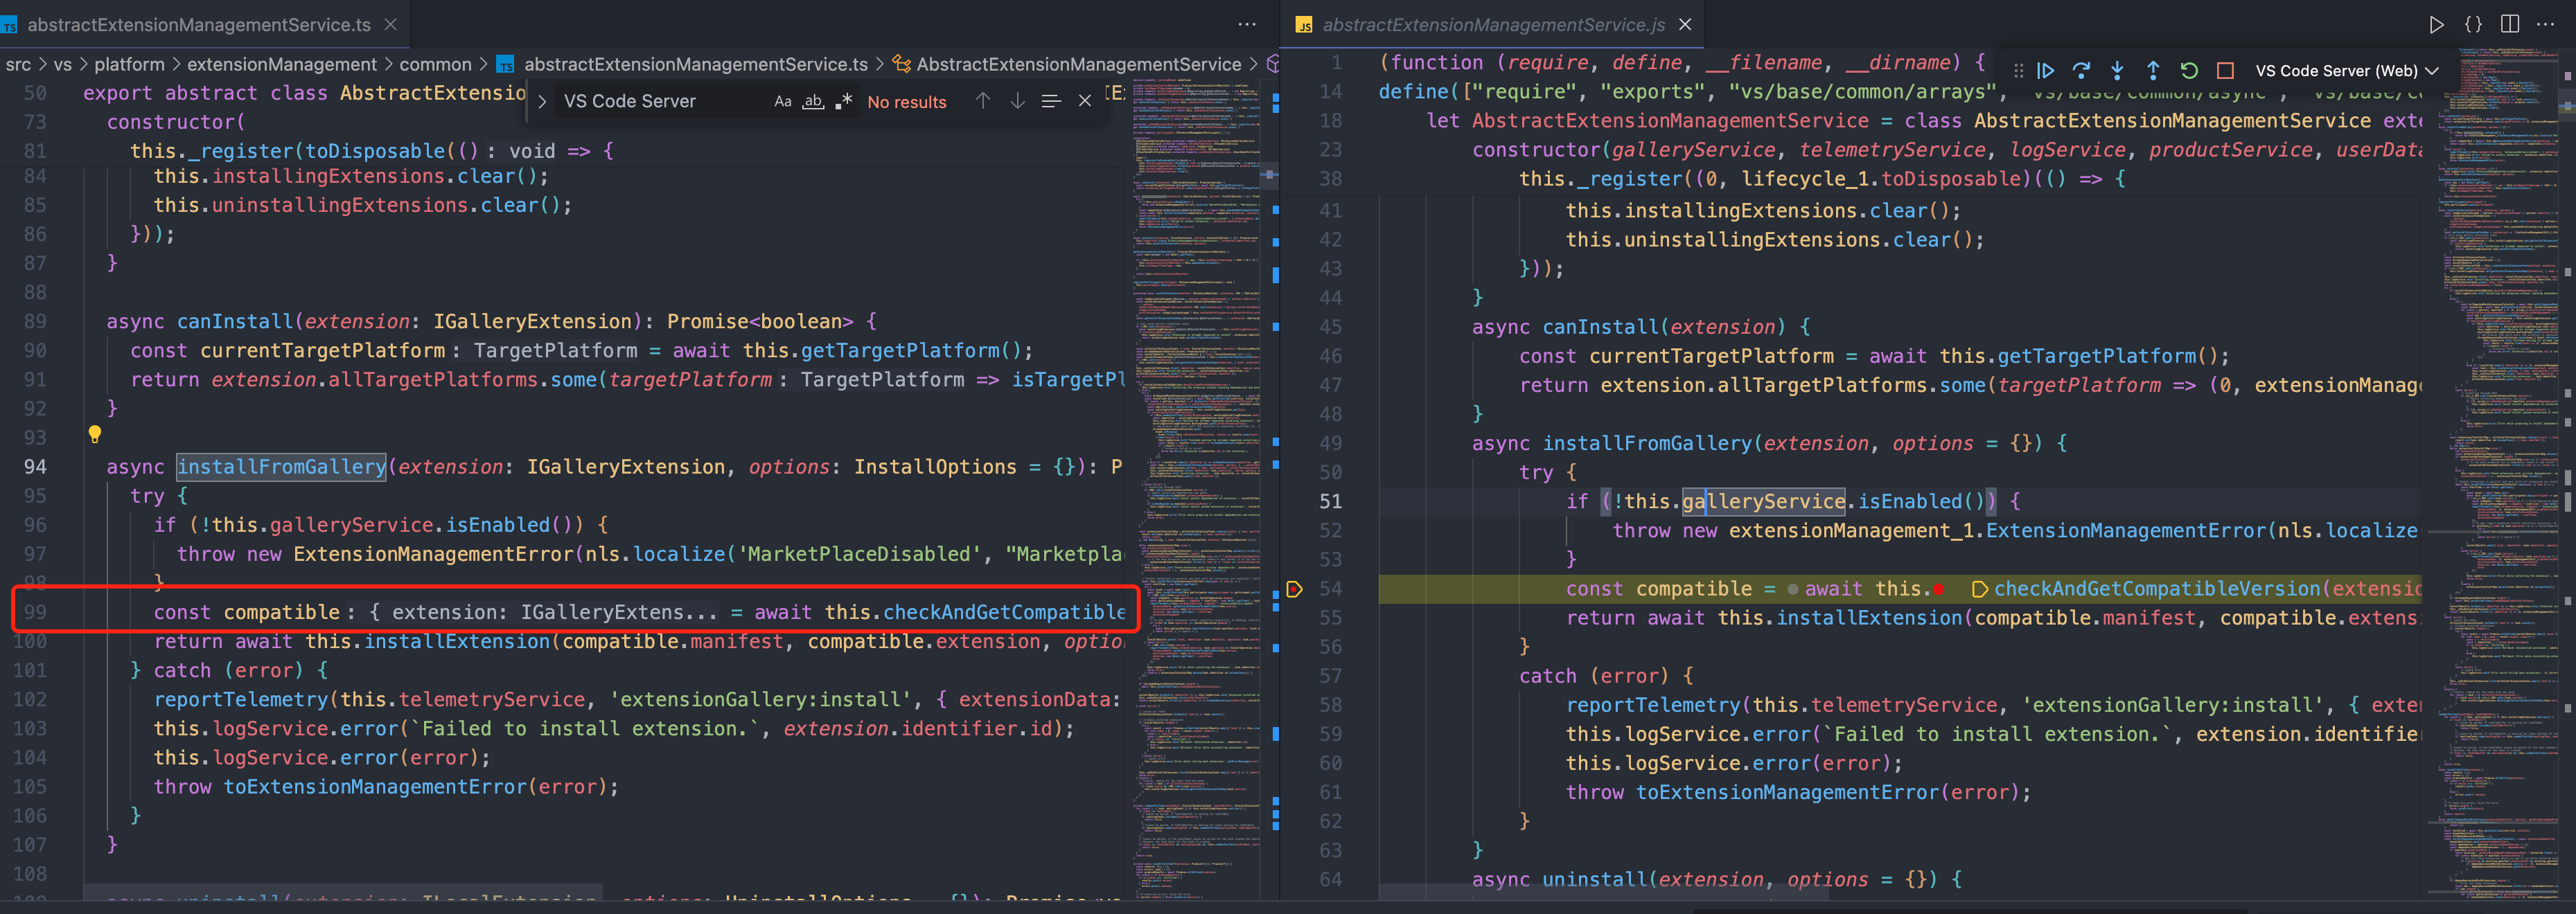Select the abstractExtensionManagementService.ts tab
This screenshot has height=914, width=2576.
pyautogui.click(x=190, y=24)
